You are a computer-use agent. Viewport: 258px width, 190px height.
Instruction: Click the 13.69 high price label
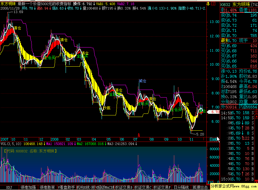[x=18, y=12]
